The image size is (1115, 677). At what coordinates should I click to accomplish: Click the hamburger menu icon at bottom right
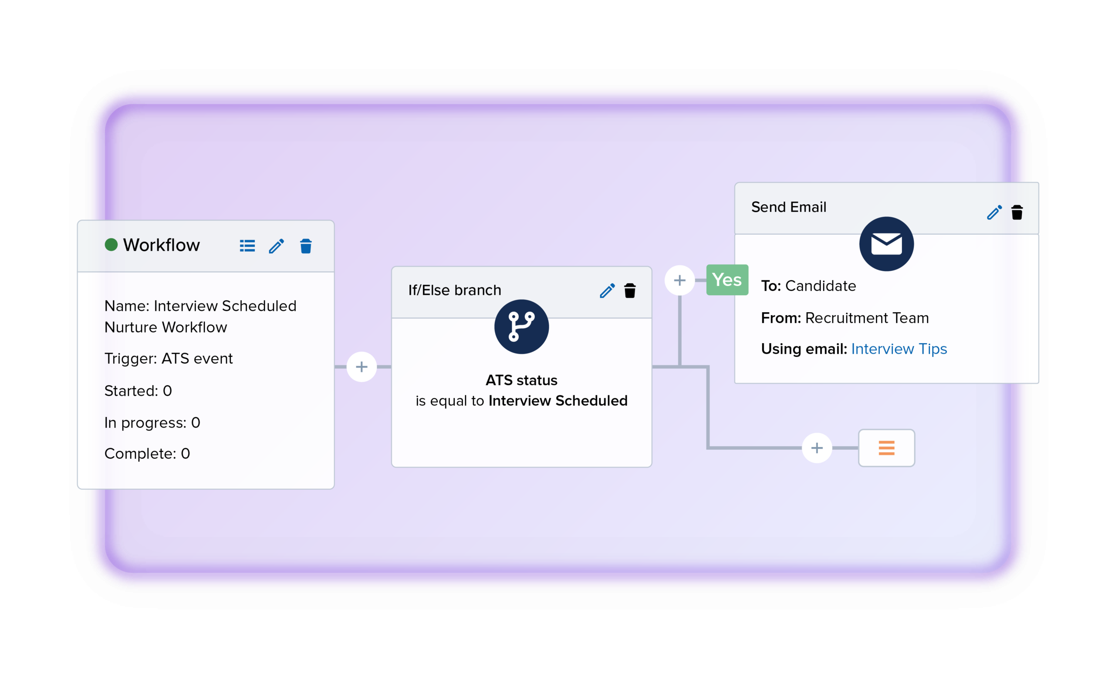tap(886, 448)
